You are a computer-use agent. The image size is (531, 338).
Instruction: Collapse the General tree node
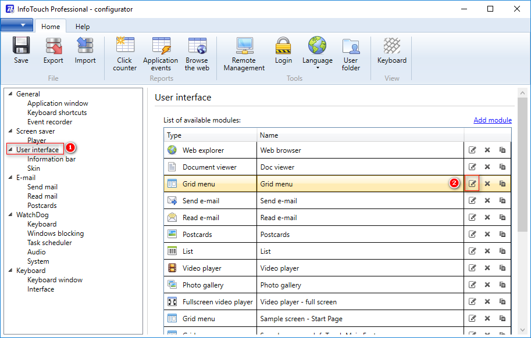click(x=11, y=94)
